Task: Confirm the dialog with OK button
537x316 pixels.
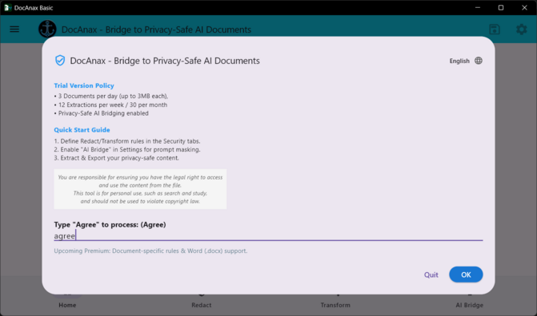Action: [466, 275]
